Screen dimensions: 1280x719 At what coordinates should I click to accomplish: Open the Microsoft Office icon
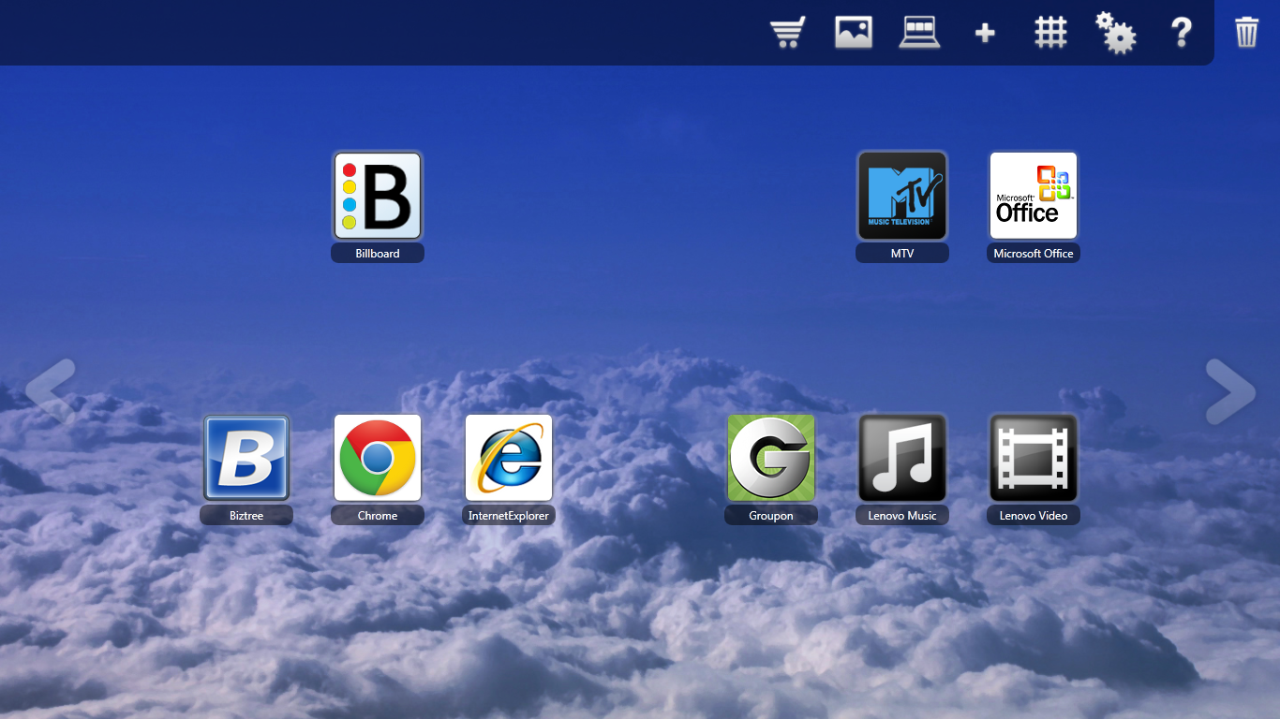coord(1034,196)
